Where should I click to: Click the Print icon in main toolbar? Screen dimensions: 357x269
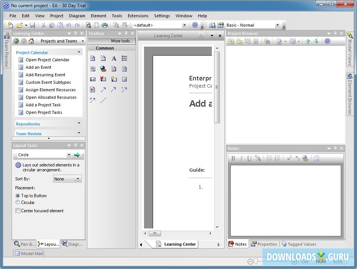(105, 25)
